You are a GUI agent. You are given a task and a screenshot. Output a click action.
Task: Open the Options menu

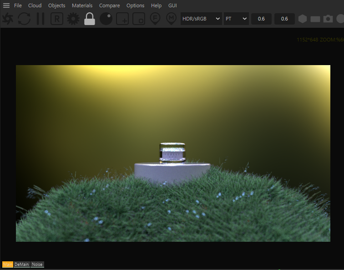135,5
